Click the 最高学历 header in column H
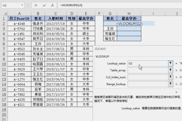This screenshot has height=121, width=182. tap(129, 18)
